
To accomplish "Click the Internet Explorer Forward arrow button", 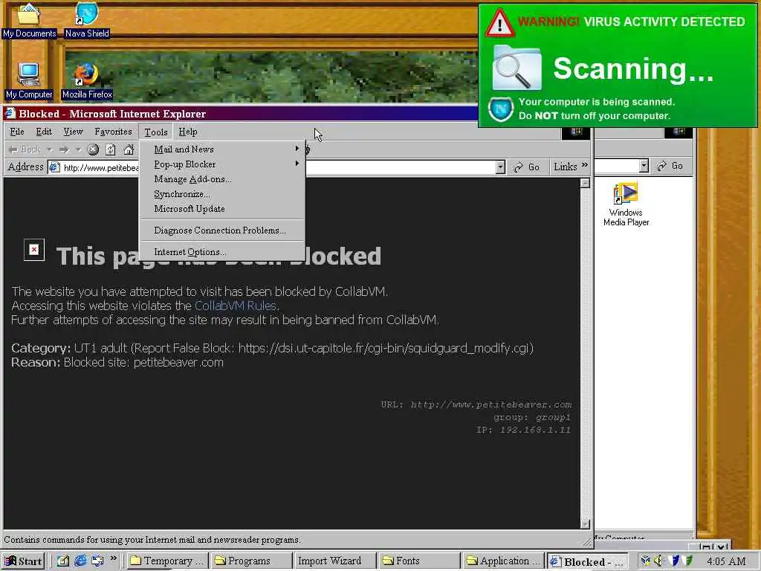I will click(64, 149).
